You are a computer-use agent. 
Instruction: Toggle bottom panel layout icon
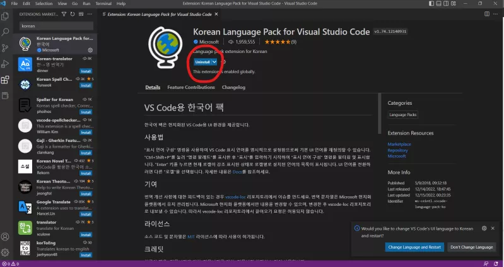pos(439,4)
